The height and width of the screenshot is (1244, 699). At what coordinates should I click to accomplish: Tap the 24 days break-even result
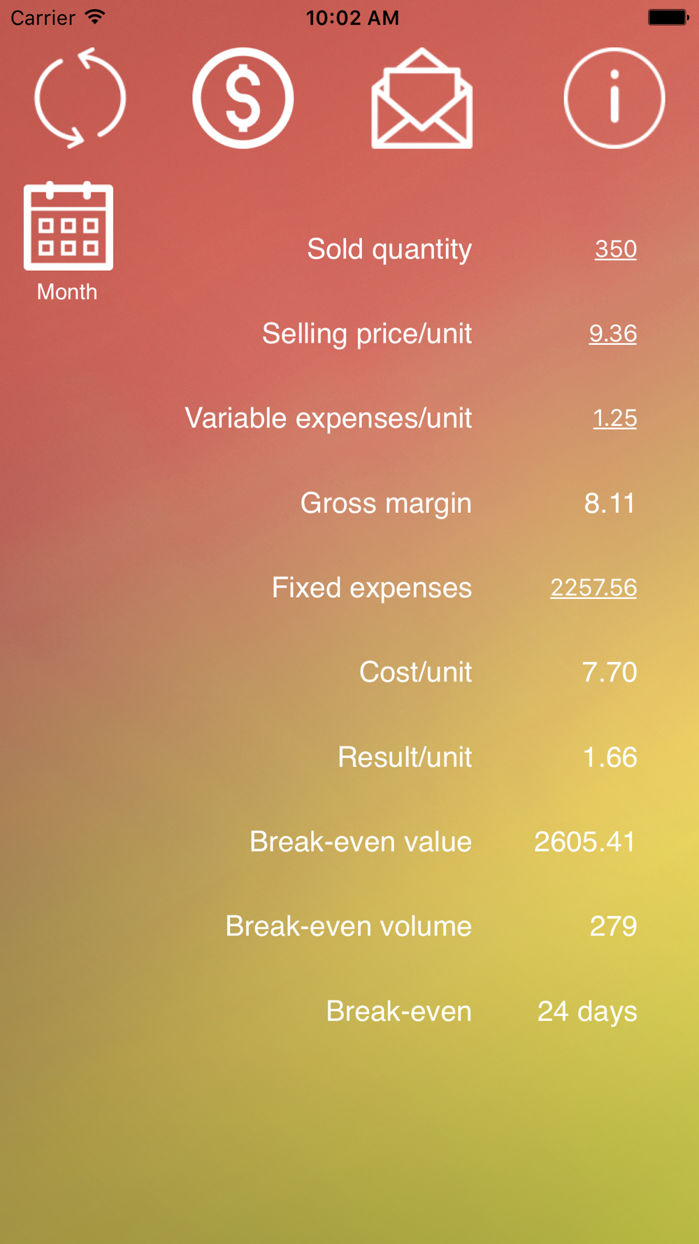click(x=587, y=1012)
